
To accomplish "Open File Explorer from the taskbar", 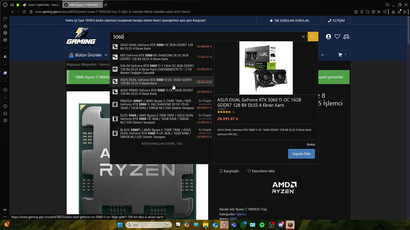I will pos(206,225).
